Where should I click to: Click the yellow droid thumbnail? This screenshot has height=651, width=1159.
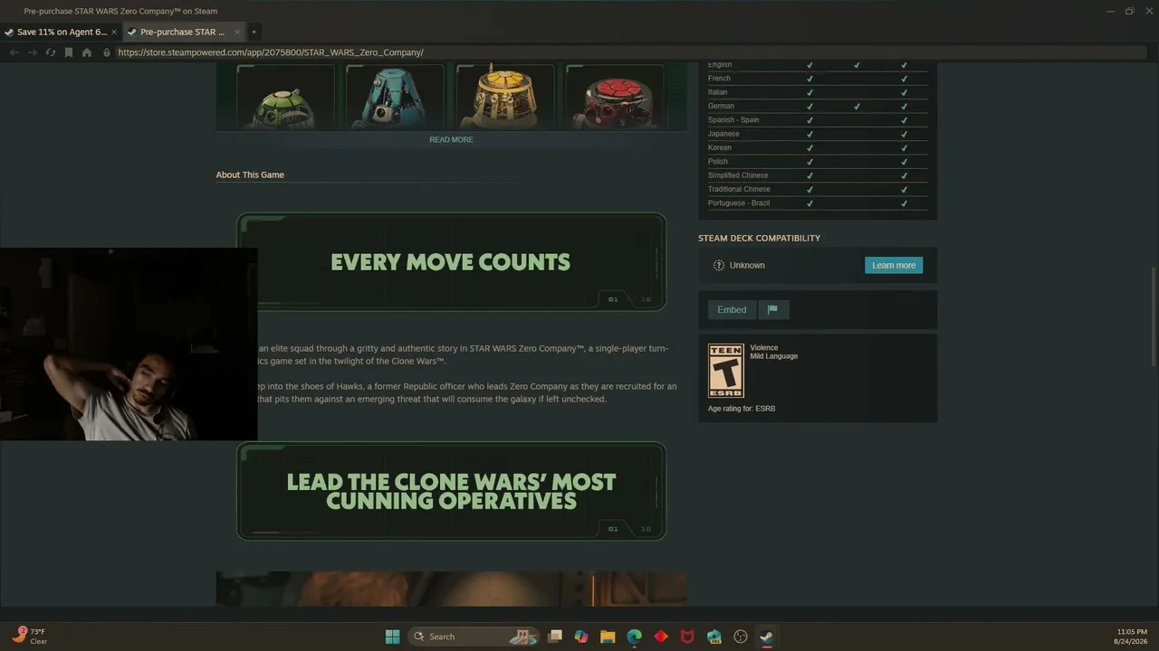point(505,97)
